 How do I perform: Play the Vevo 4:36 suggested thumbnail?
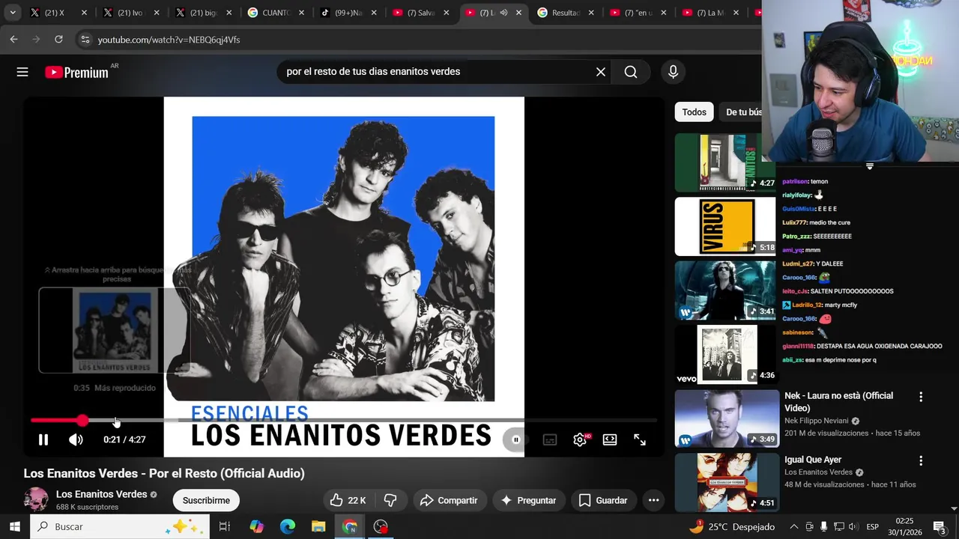725,354
